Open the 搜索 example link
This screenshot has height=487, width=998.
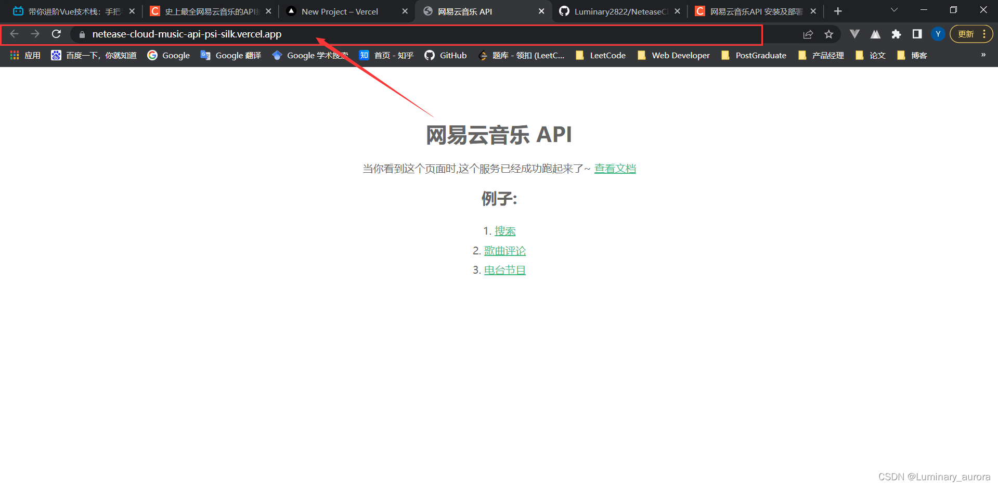pos(505,231)
